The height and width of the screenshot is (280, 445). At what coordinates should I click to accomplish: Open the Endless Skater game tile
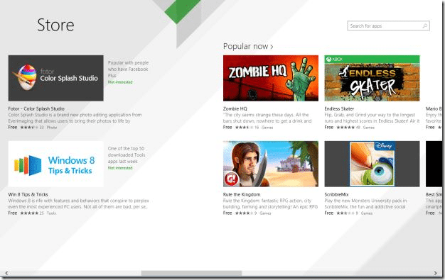coord(372,78)
